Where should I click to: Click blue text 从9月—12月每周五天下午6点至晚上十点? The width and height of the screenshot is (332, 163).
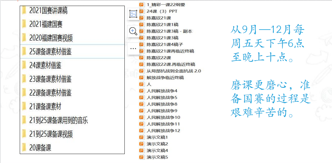268,44
